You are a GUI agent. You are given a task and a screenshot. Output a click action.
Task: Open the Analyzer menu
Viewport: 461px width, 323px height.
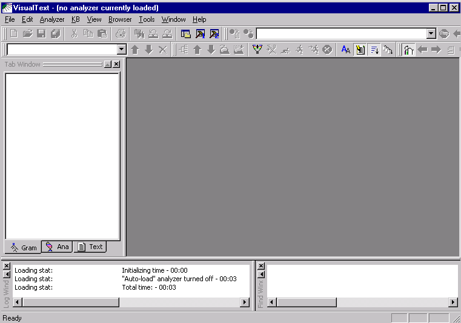coord(52,19)
